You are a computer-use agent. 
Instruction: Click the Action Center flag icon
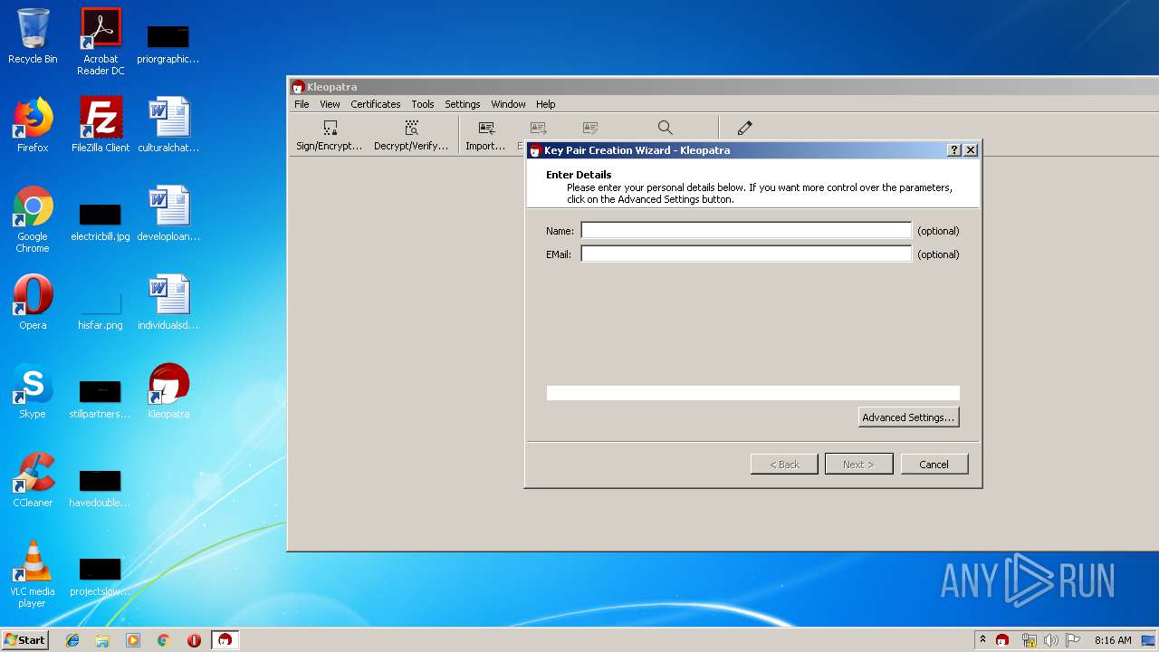[x=1072, y=640]
